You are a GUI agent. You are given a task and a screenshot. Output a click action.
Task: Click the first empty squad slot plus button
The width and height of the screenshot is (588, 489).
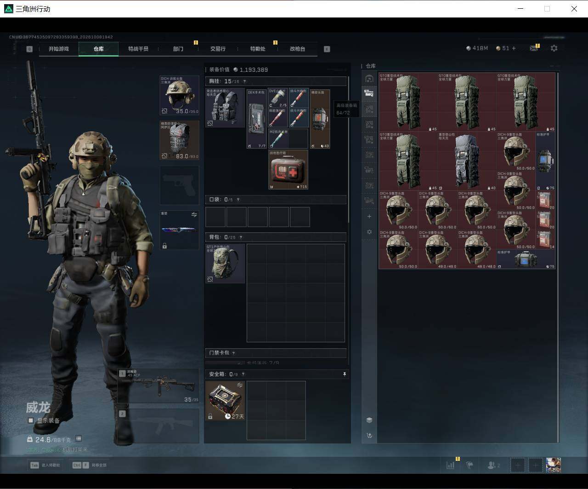pos(518,465)
